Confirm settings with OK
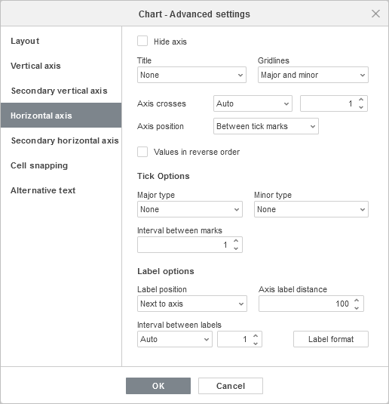The width and height of the screenshot is (389, 404). (x=158, y=386)
